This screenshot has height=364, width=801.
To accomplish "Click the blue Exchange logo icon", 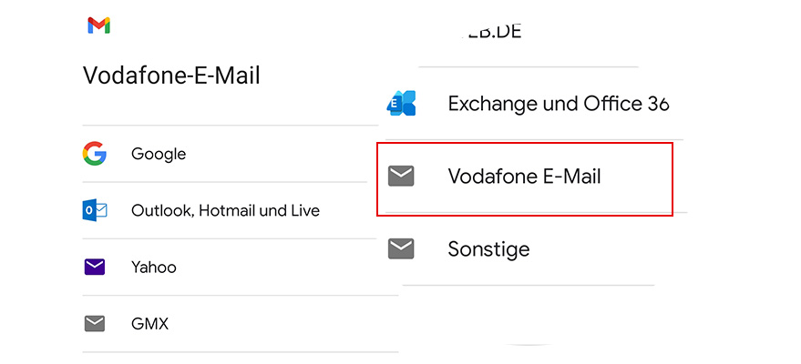I will (401, 104).
